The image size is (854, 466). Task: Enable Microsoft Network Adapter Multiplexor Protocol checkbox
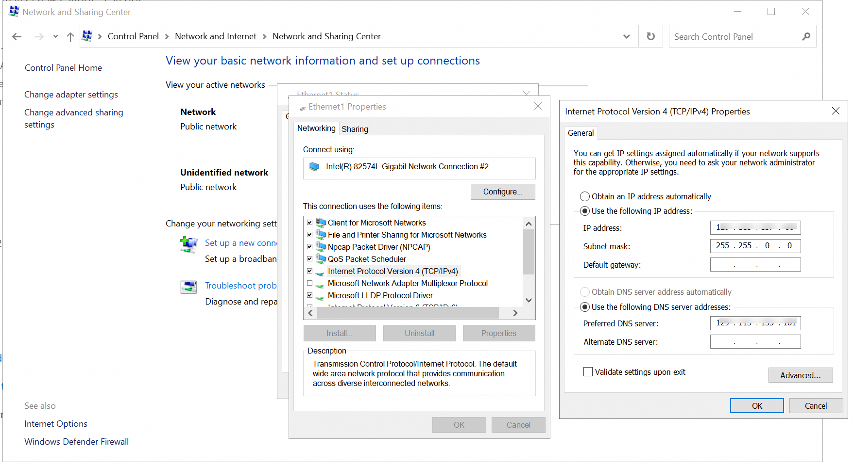(x=309, y=283)
